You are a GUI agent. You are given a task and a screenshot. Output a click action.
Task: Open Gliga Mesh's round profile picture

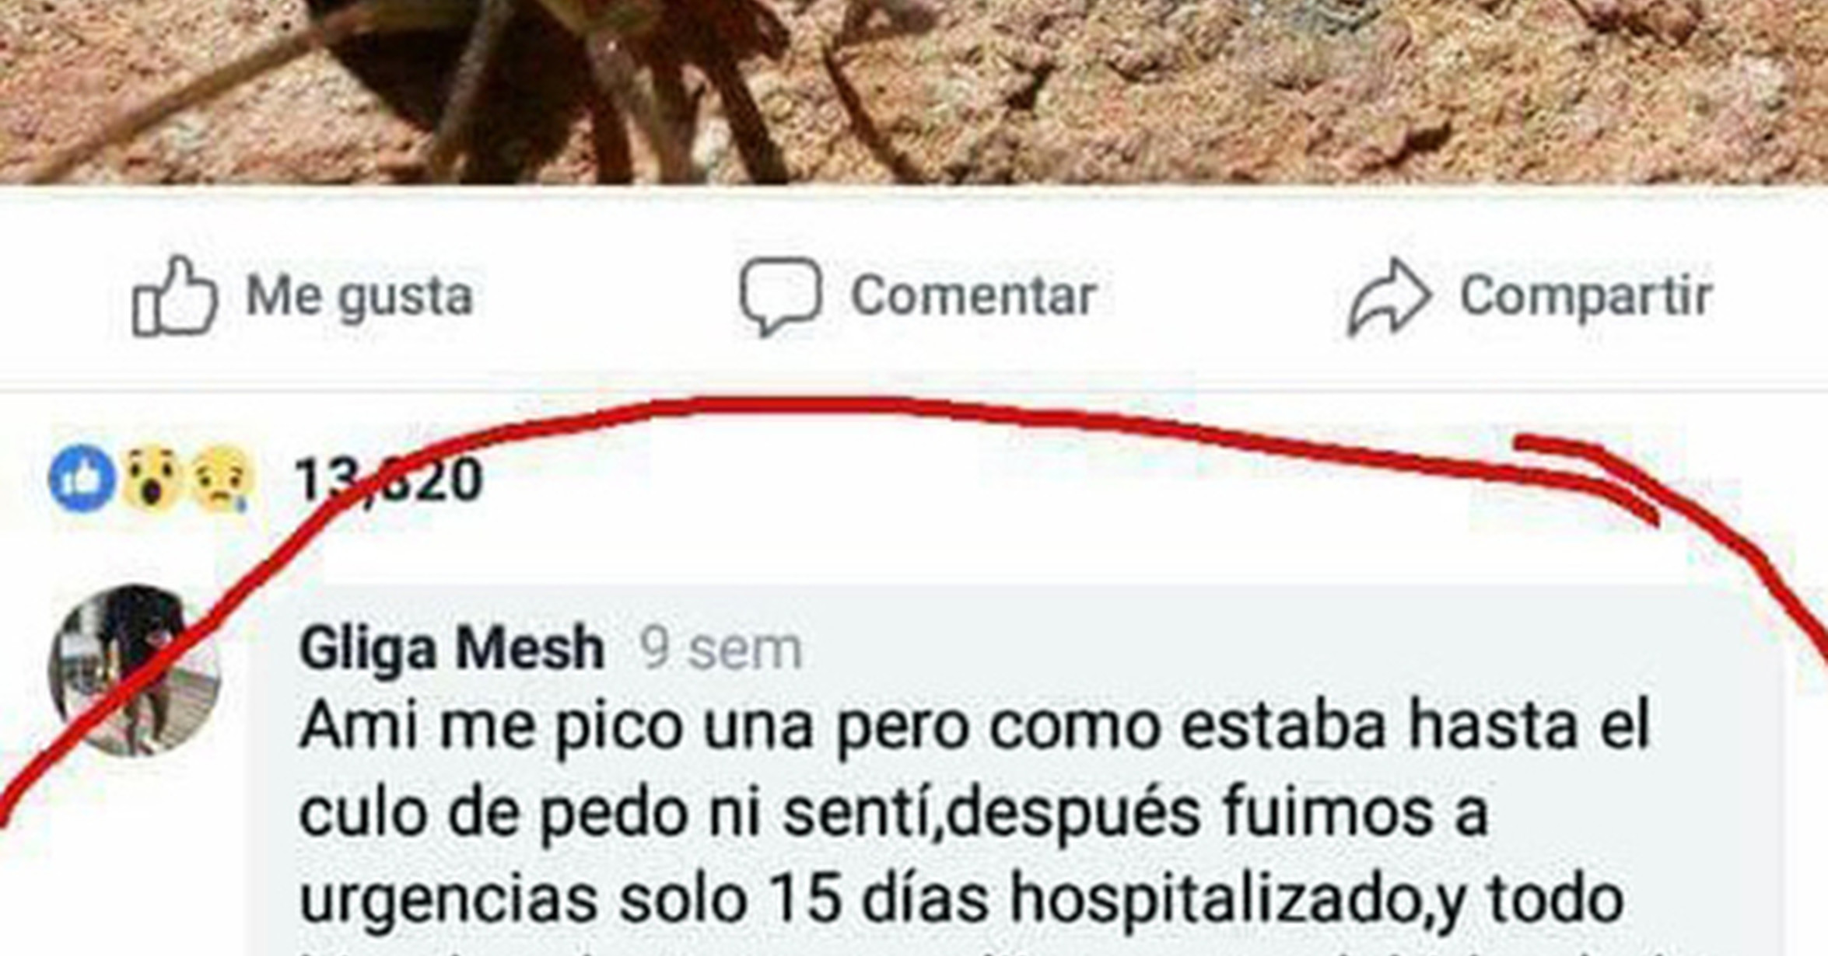[135, 670]
